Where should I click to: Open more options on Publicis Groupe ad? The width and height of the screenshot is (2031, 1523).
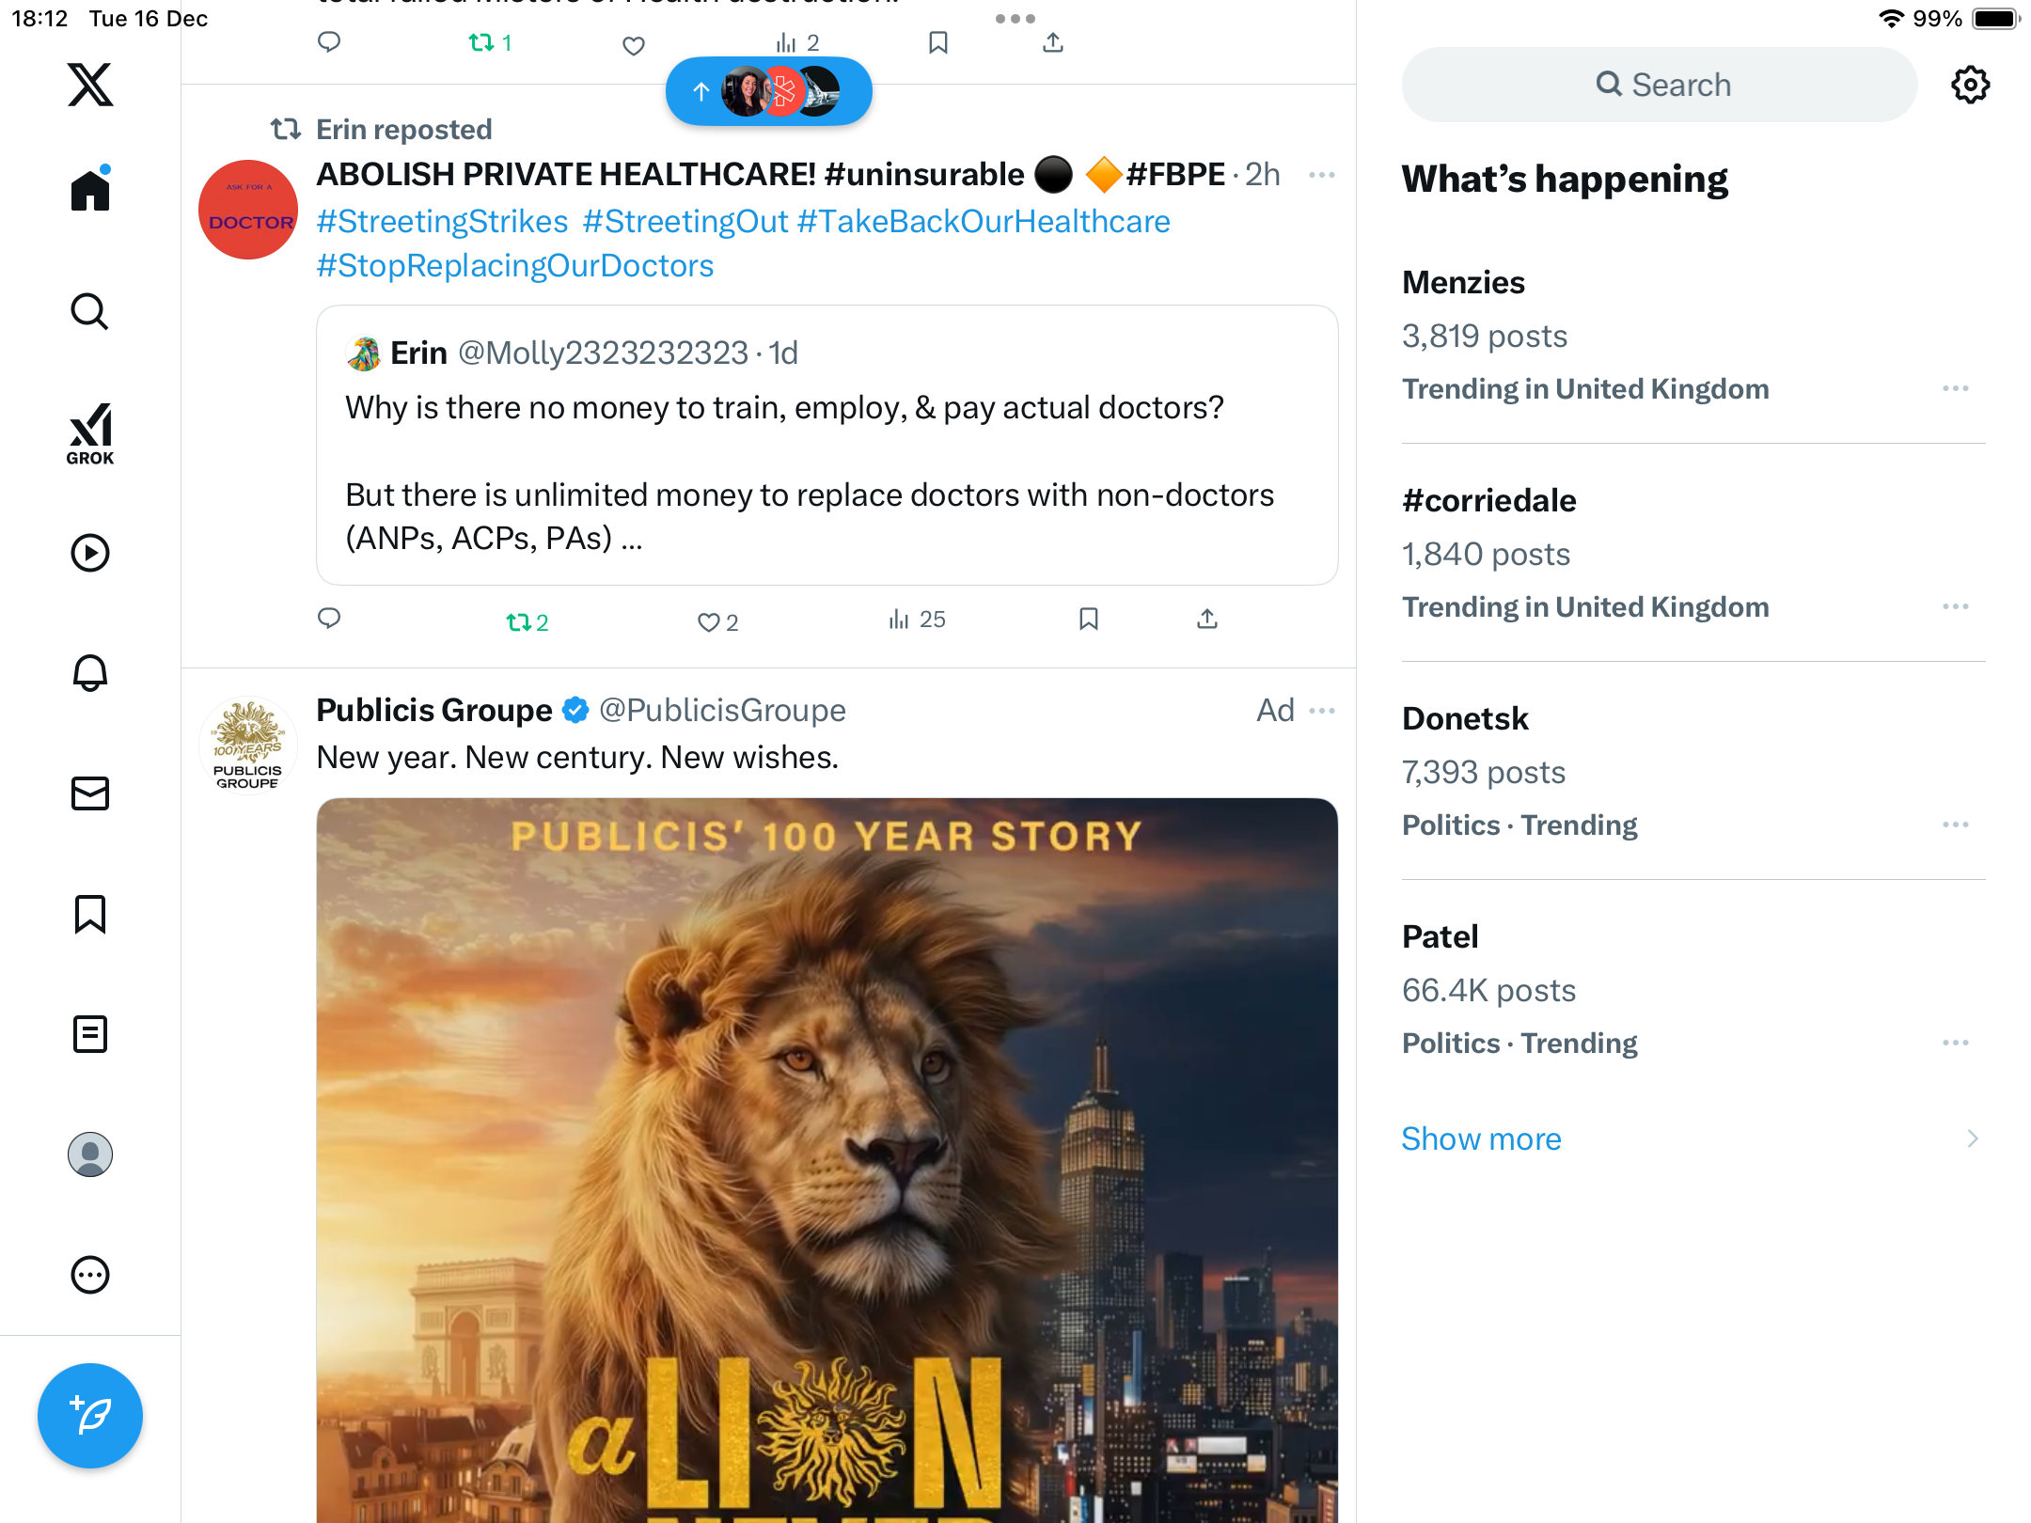pyautogui.click(x=1322, y=711)
